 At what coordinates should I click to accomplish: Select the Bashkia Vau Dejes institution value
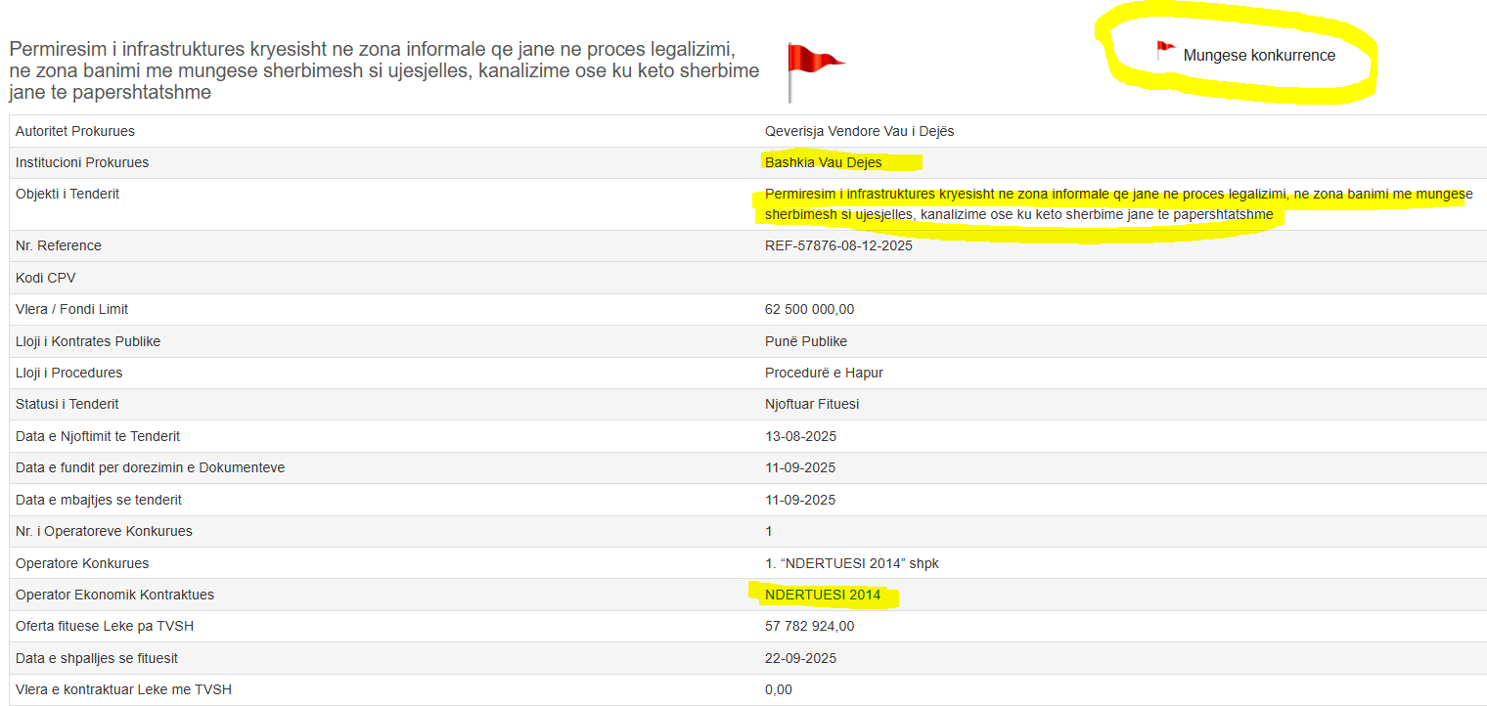[x=823, y=162]
